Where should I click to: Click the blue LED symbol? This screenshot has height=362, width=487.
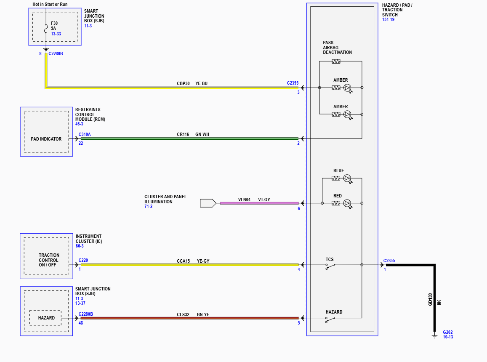[x=347, y=178]
